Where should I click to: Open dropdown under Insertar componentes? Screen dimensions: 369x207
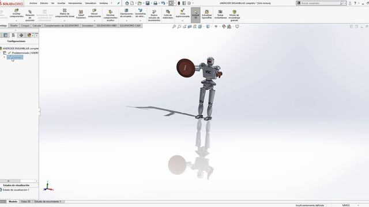pyautogui.click(x=17, y=21)
